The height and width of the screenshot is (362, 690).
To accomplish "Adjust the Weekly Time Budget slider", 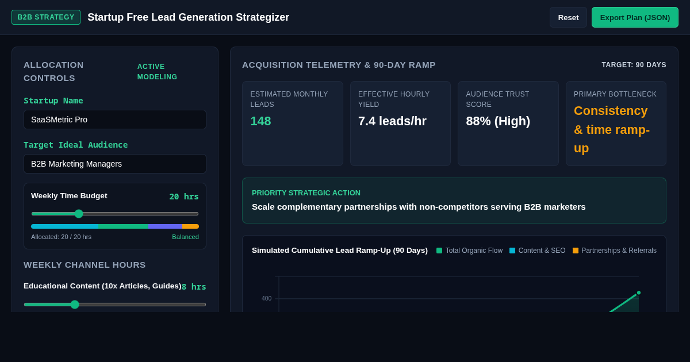I will pyautogui.click(x=115, y=214).
